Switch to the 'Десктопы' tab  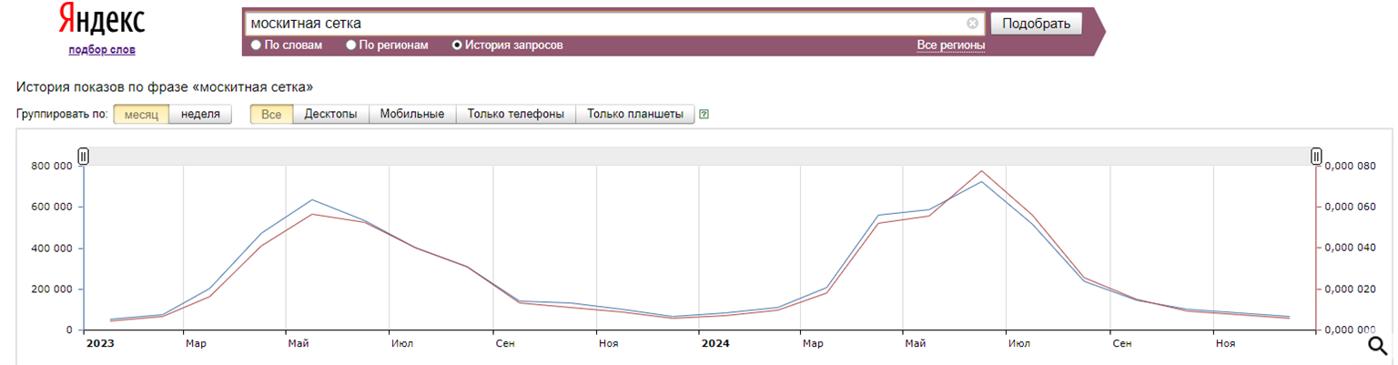pyautogui.click(x=330, y=114)
